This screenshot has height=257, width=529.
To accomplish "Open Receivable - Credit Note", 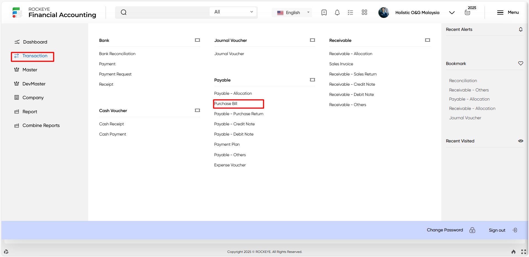I will pos(352,84).
